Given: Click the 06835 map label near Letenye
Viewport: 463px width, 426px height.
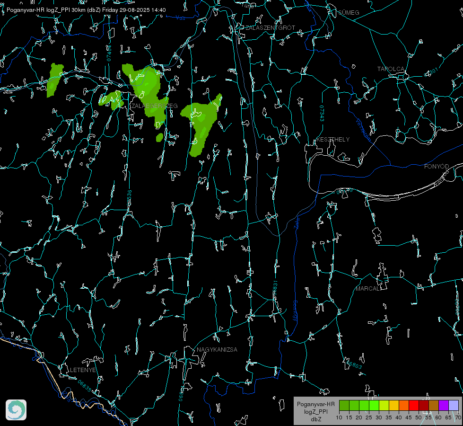Looking at the screenshot, I should [85, 386].
